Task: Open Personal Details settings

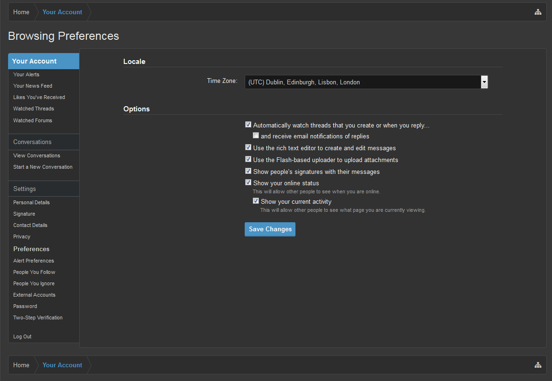Action: (31, 203)
